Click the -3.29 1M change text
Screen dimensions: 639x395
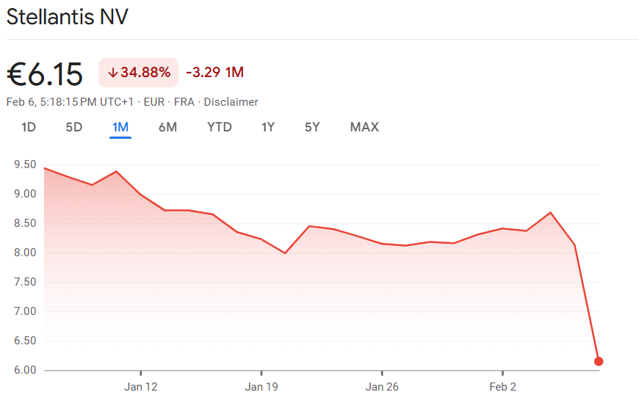pos(214,73)
